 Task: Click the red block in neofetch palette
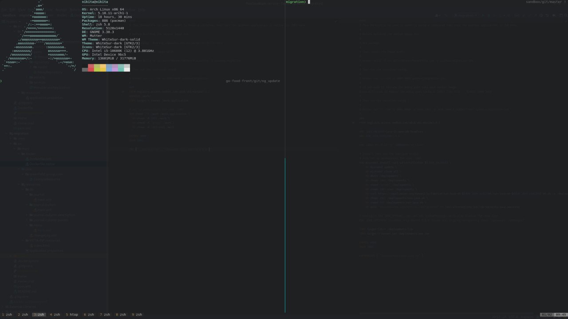point(91,68)
